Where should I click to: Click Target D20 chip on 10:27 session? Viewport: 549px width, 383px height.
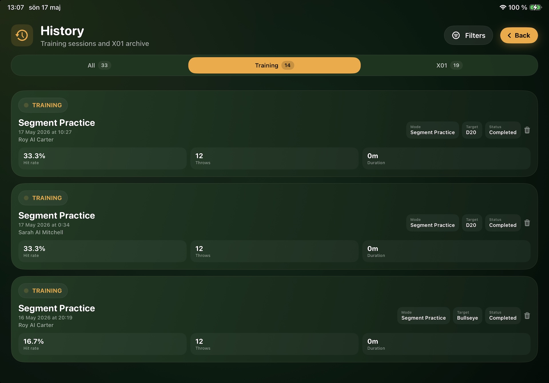click(472, 130)
